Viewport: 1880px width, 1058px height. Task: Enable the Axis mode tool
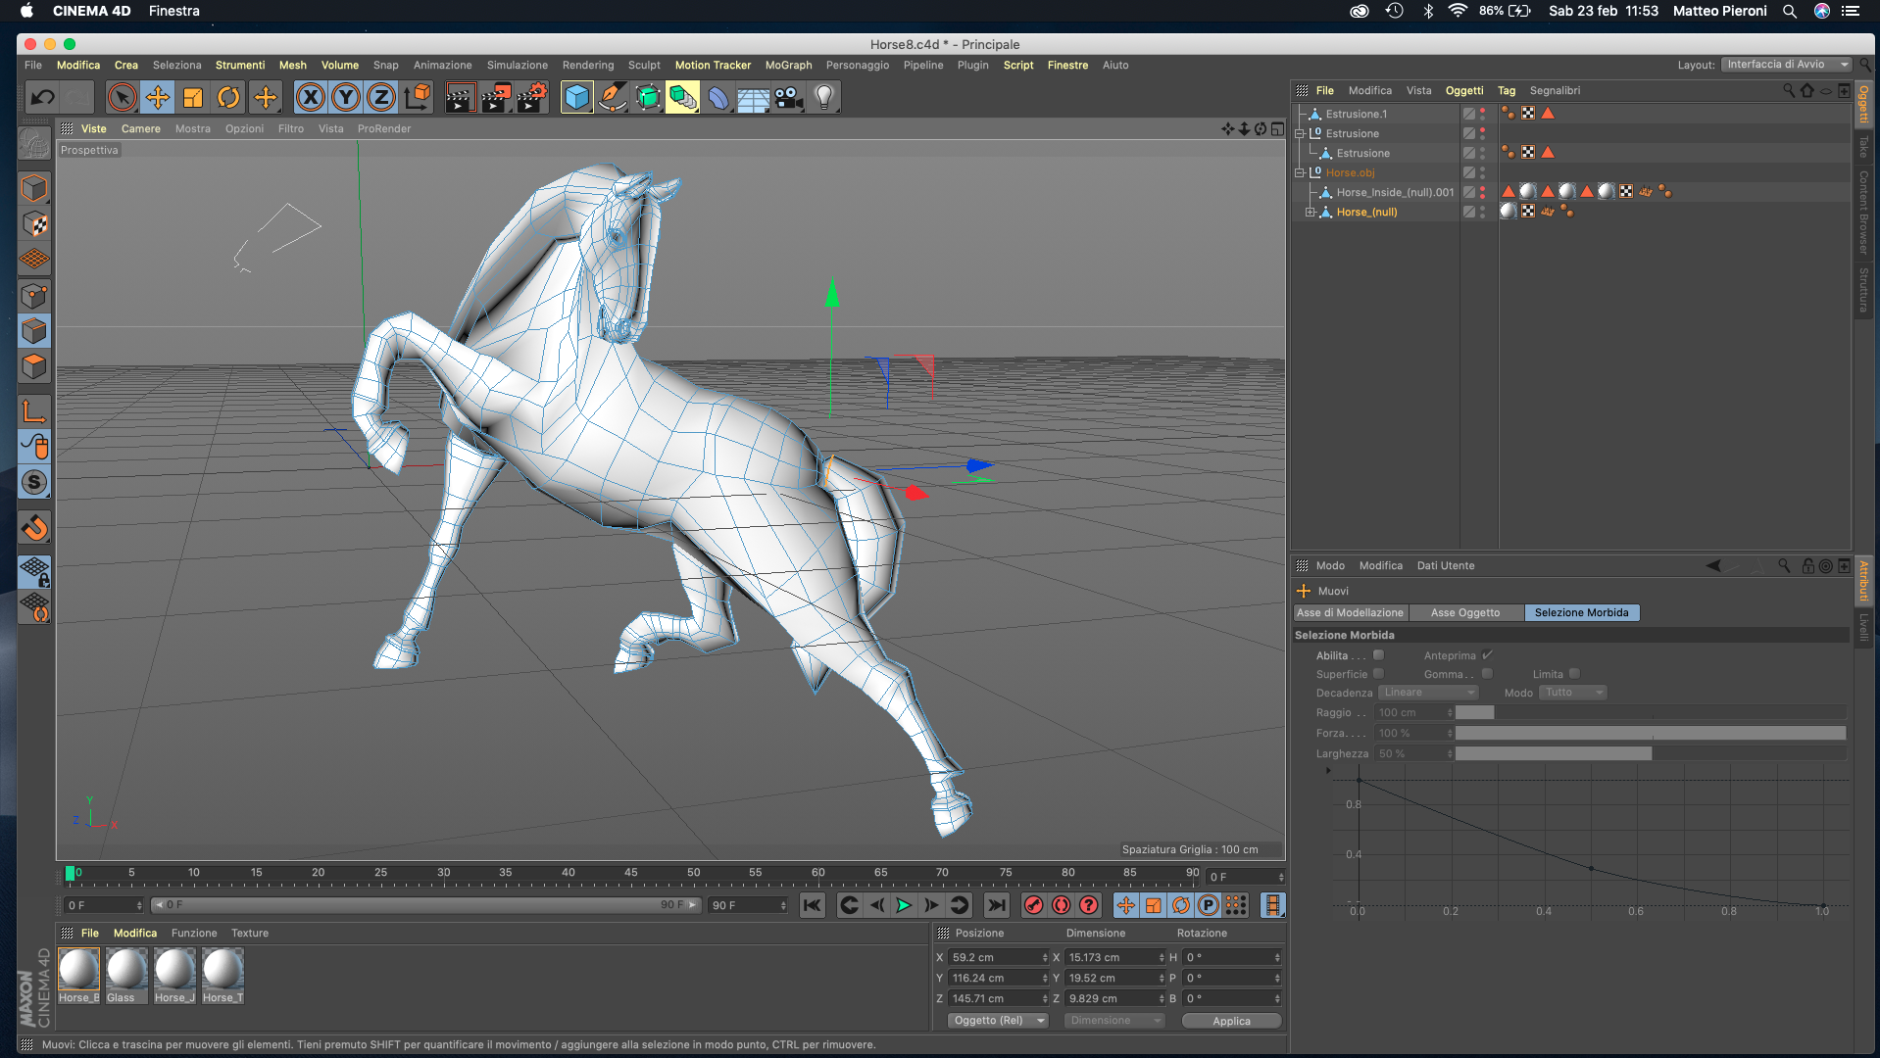pos(34,411)
